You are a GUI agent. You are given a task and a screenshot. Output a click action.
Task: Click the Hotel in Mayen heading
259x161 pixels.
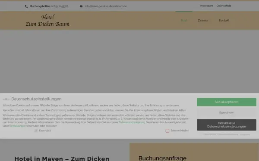click(62, 158)
